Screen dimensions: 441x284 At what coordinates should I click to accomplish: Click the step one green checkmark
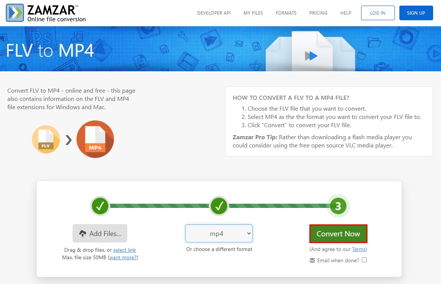[x=100, y=206]
